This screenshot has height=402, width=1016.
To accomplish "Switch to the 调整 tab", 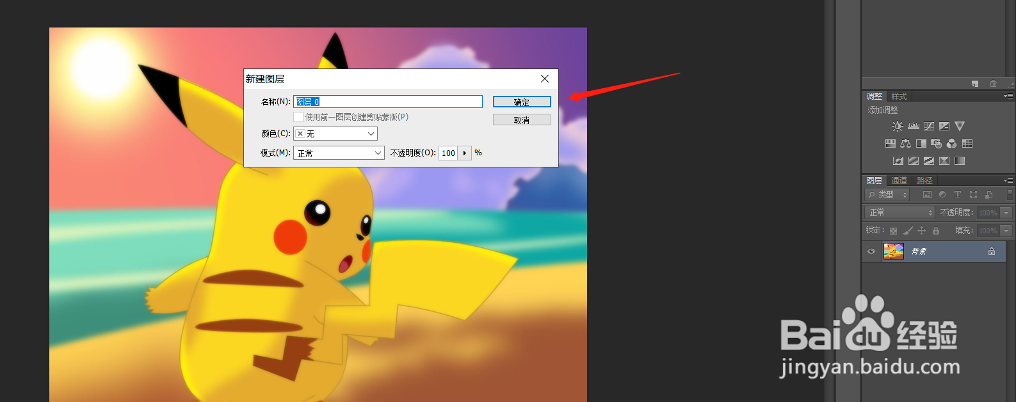I will pyautogui.click(x=875, y=97).
